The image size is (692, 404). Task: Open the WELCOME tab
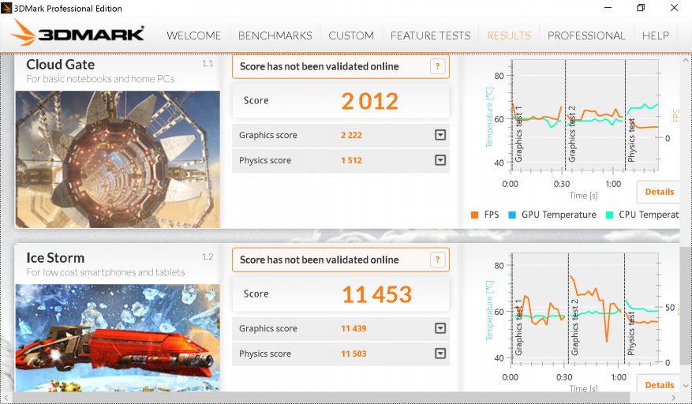coord(194,36)
